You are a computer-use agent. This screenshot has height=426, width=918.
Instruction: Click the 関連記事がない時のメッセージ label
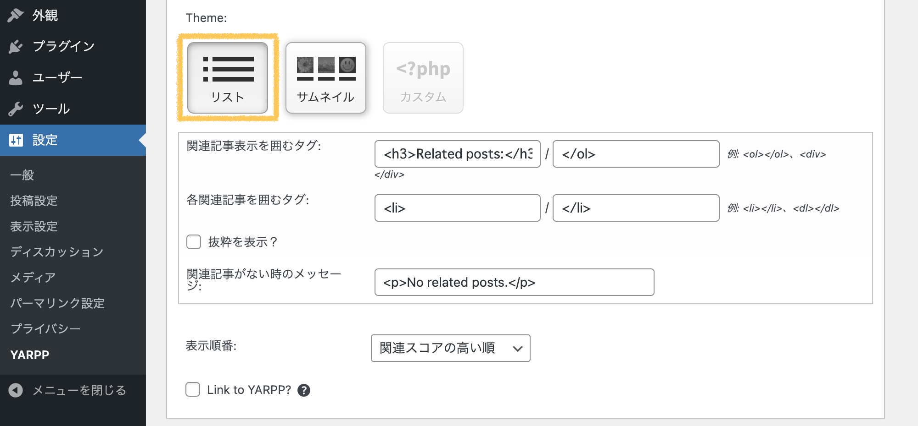(x=264, y=279)
